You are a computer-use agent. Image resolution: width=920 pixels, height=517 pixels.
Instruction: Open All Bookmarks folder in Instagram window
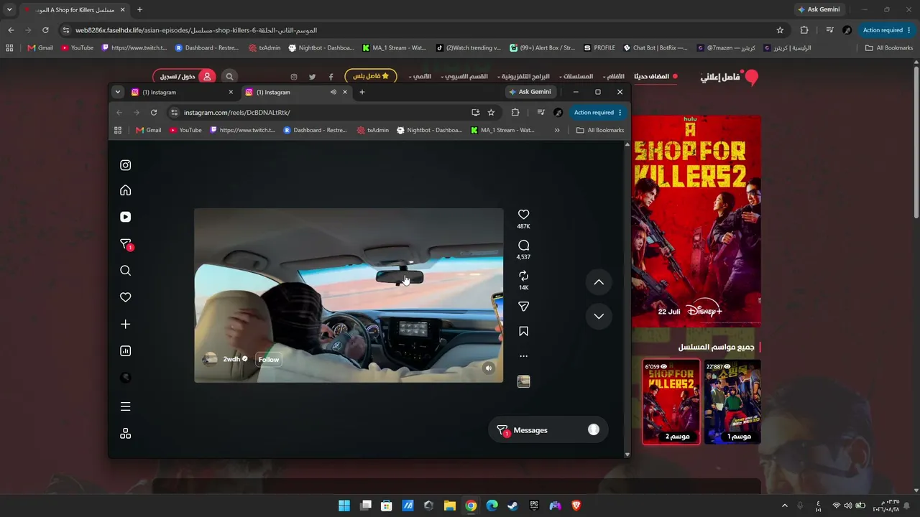tap(600, 130)
